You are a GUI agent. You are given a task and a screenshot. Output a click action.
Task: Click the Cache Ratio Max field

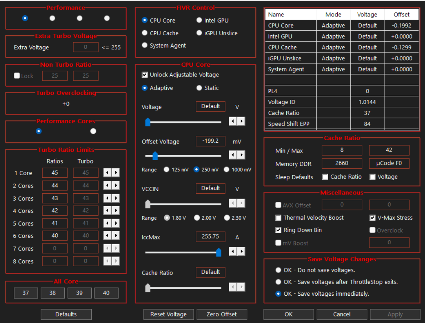(389, 150)
